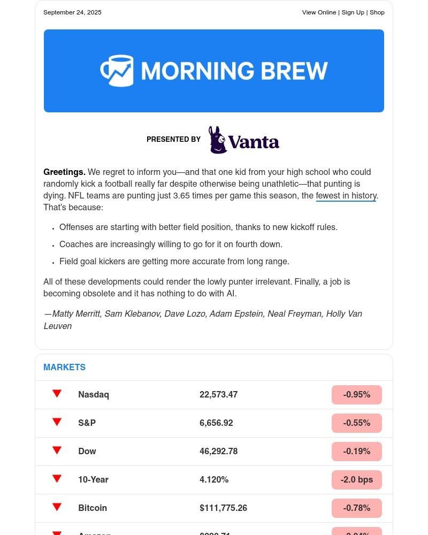The height and width of the screenshot is (535, 428).
Task: Click the Bitcoin price $111,775.26
Action: pyautogui.click(x=223, y=508)
